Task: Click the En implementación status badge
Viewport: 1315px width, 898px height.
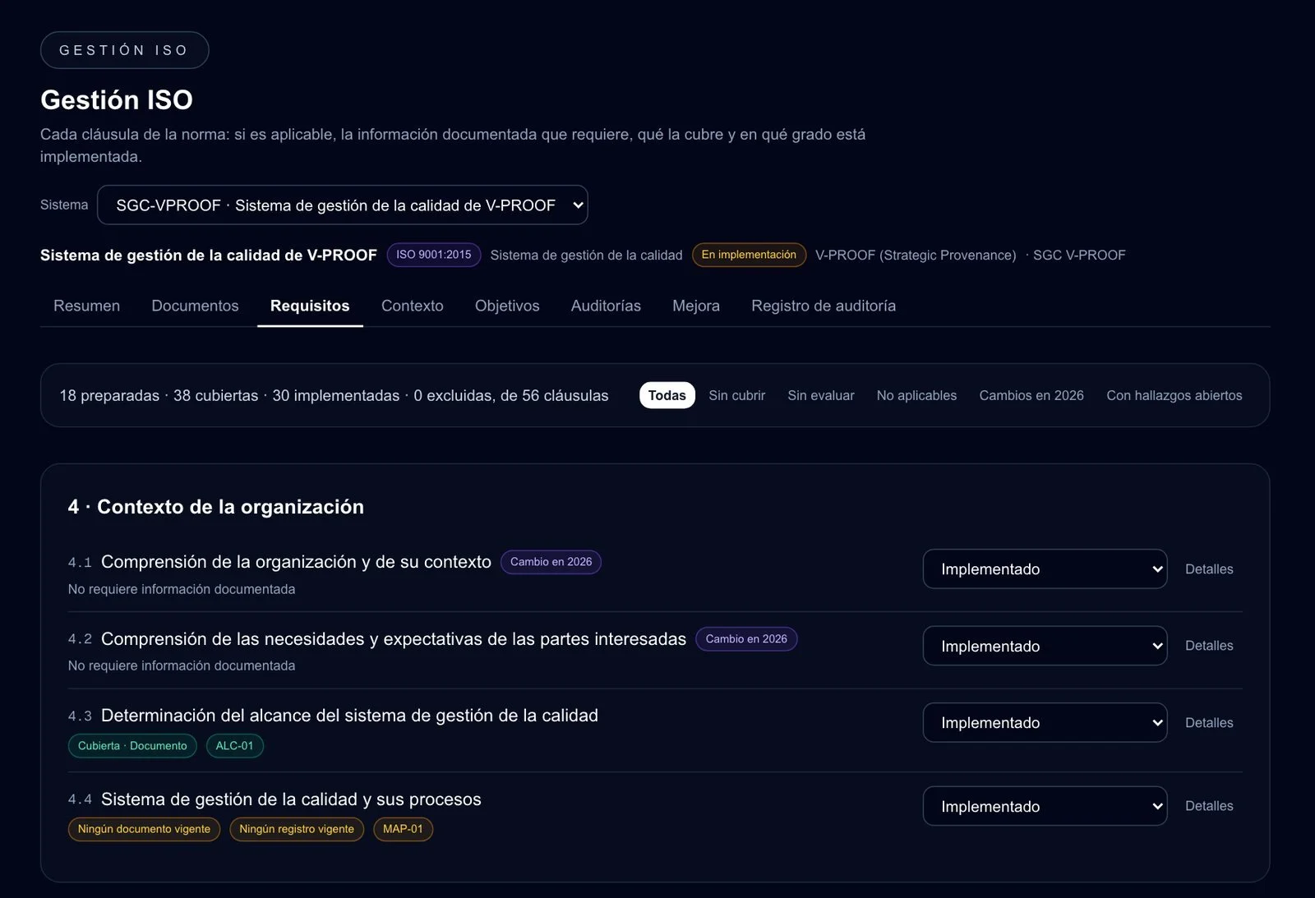Action: tap(749, 255)
